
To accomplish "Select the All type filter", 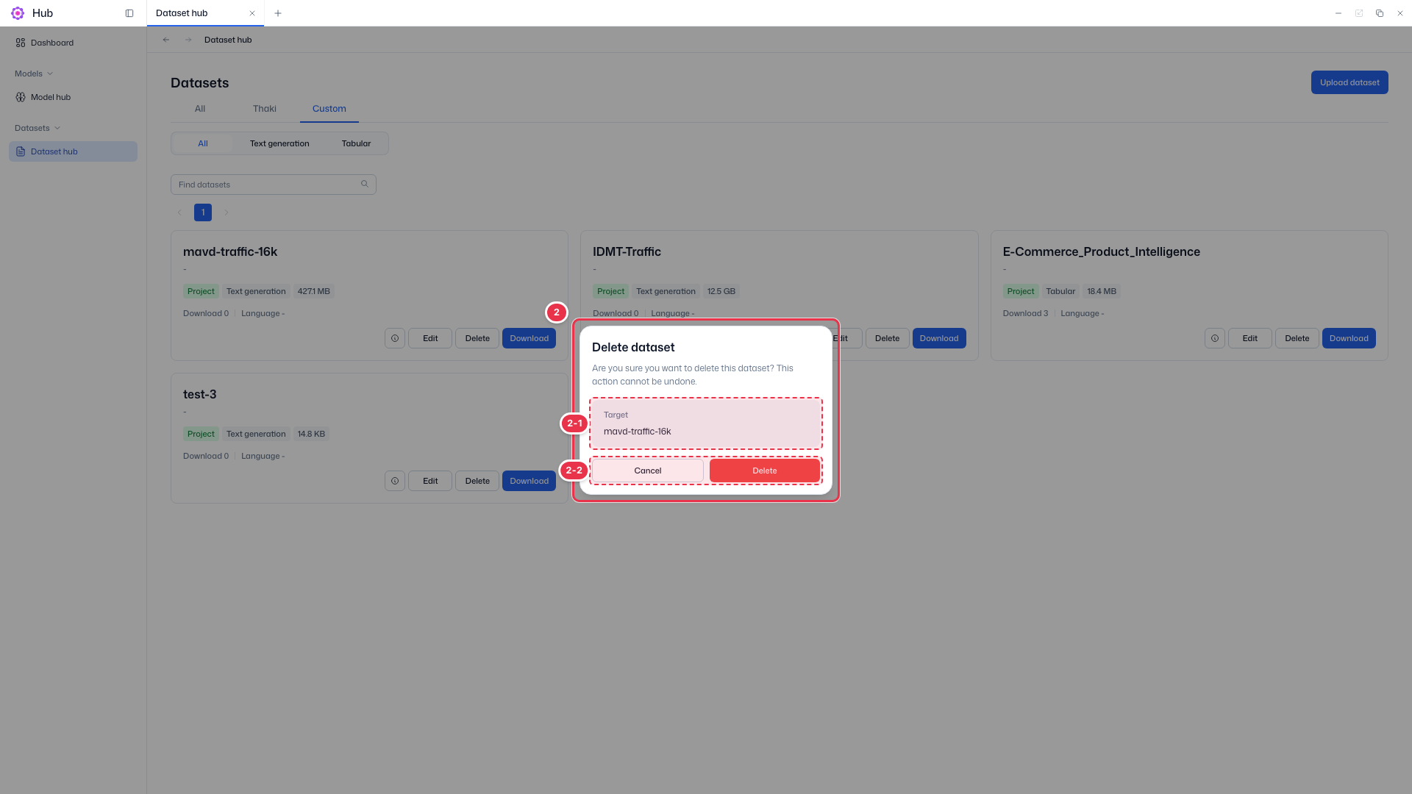I will [x=203, y=143].
